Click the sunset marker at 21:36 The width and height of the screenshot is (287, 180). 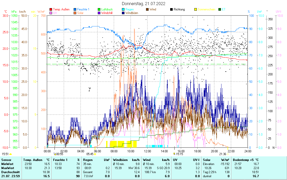tap(228, 154)
